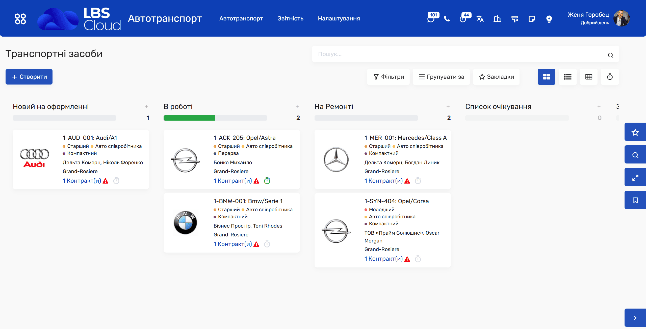Open Звітність menu

click(x=290, y=18)
